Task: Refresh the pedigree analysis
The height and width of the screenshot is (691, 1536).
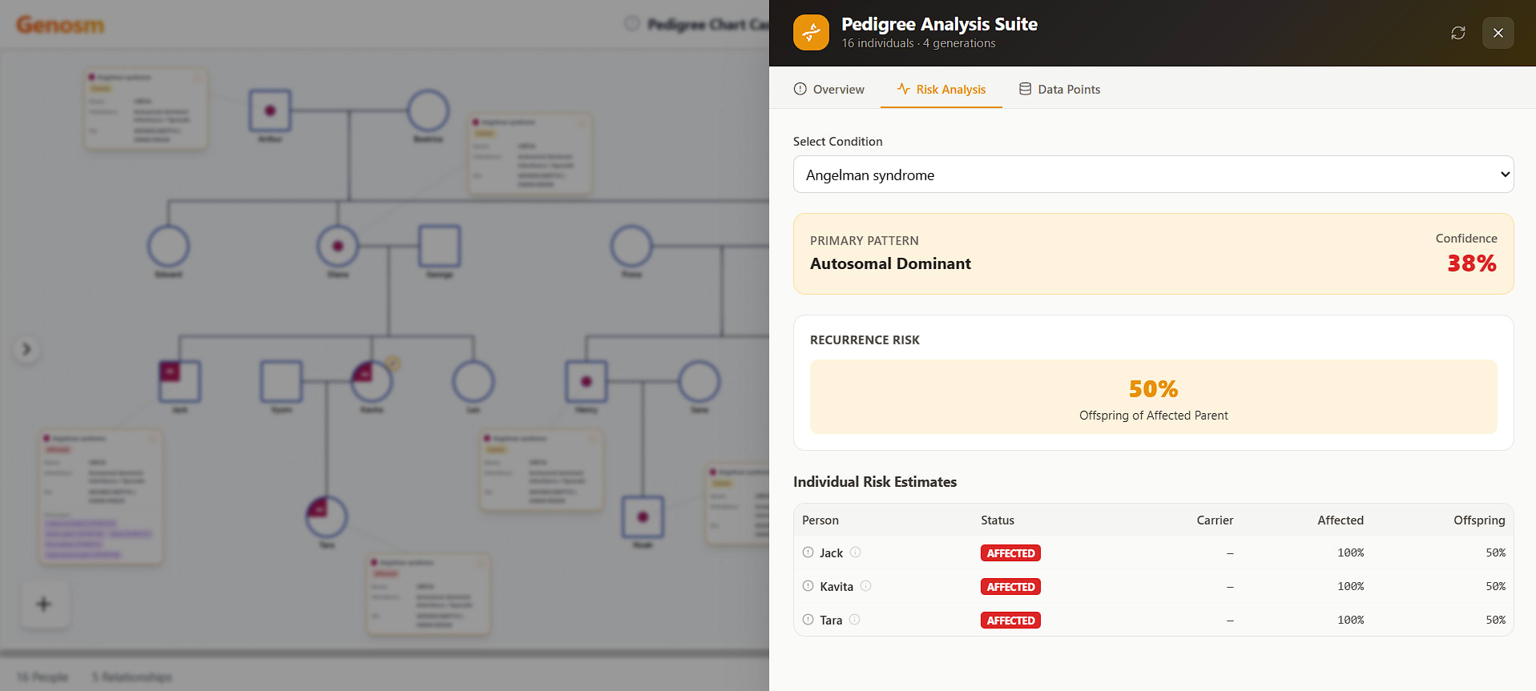Action: point(1458,33)
